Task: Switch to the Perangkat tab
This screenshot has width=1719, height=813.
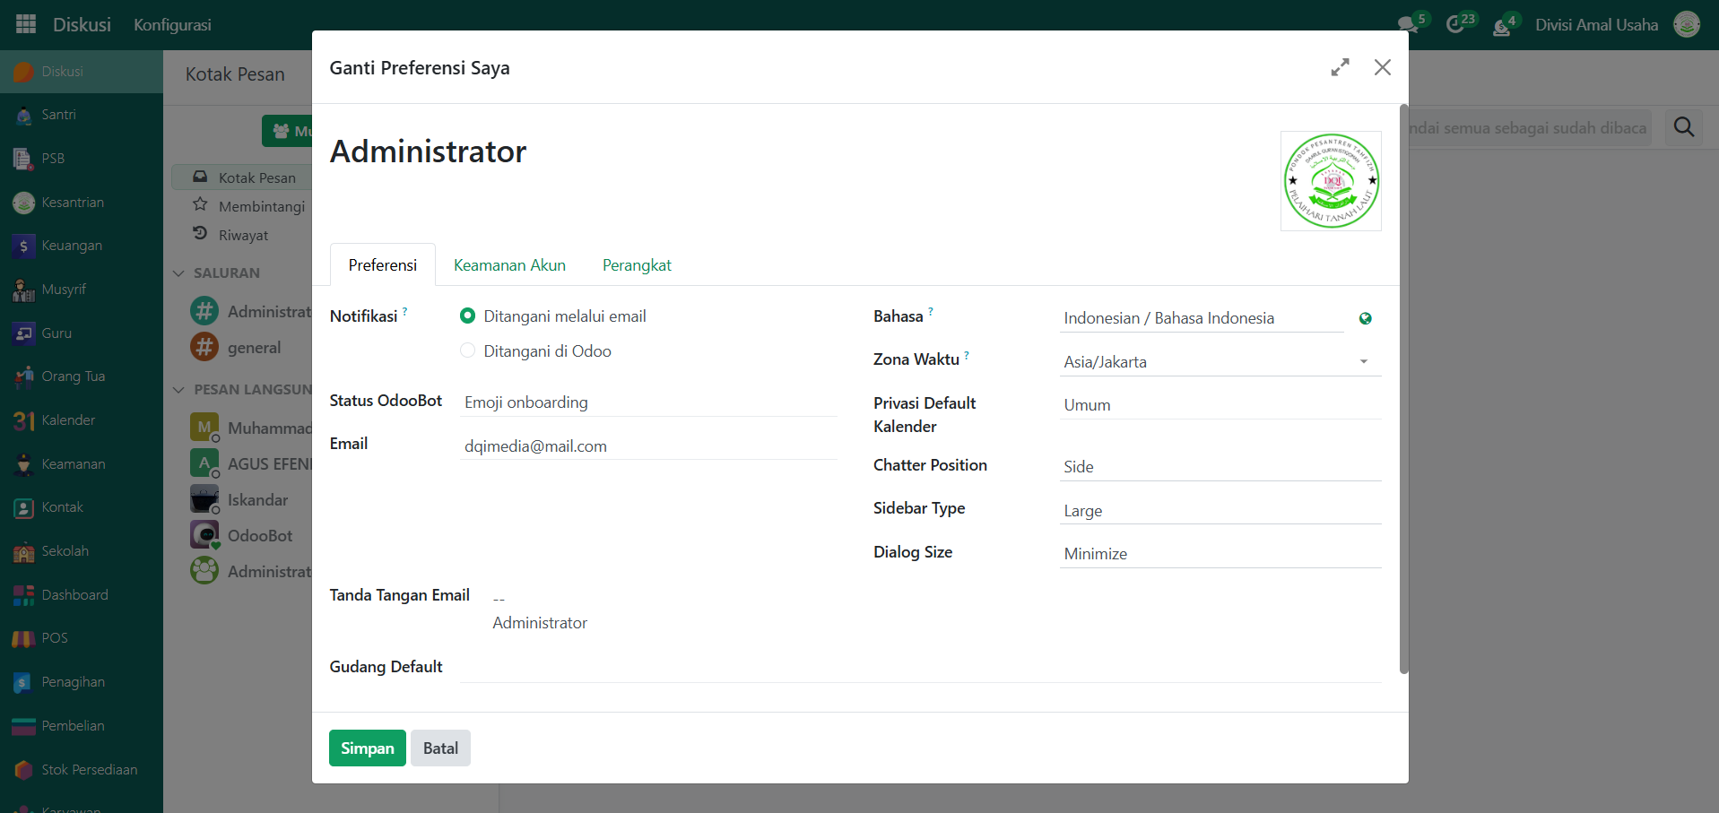Action: click(637, 265)
